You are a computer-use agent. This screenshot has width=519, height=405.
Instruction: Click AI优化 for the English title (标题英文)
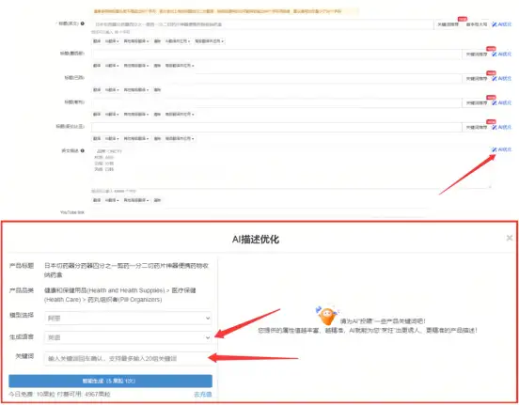tap(501, 24)
